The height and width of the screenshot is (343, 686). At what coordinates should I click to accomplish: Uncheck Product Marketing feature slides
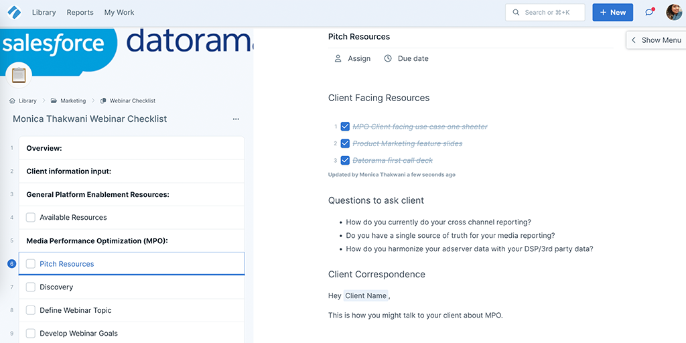[345, 143]
